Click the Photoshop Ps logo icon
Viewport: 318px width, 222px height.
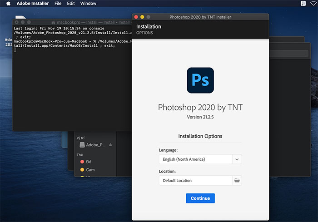pyautogui.click(x=200, y=80)
